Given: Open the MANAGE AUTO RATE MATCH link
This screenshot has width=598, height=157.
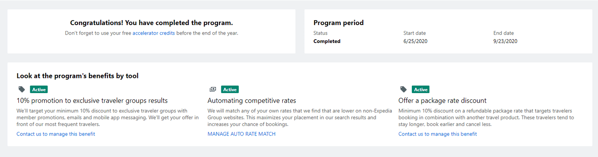Looking at the screenshot, I should (x=242, y=134).
